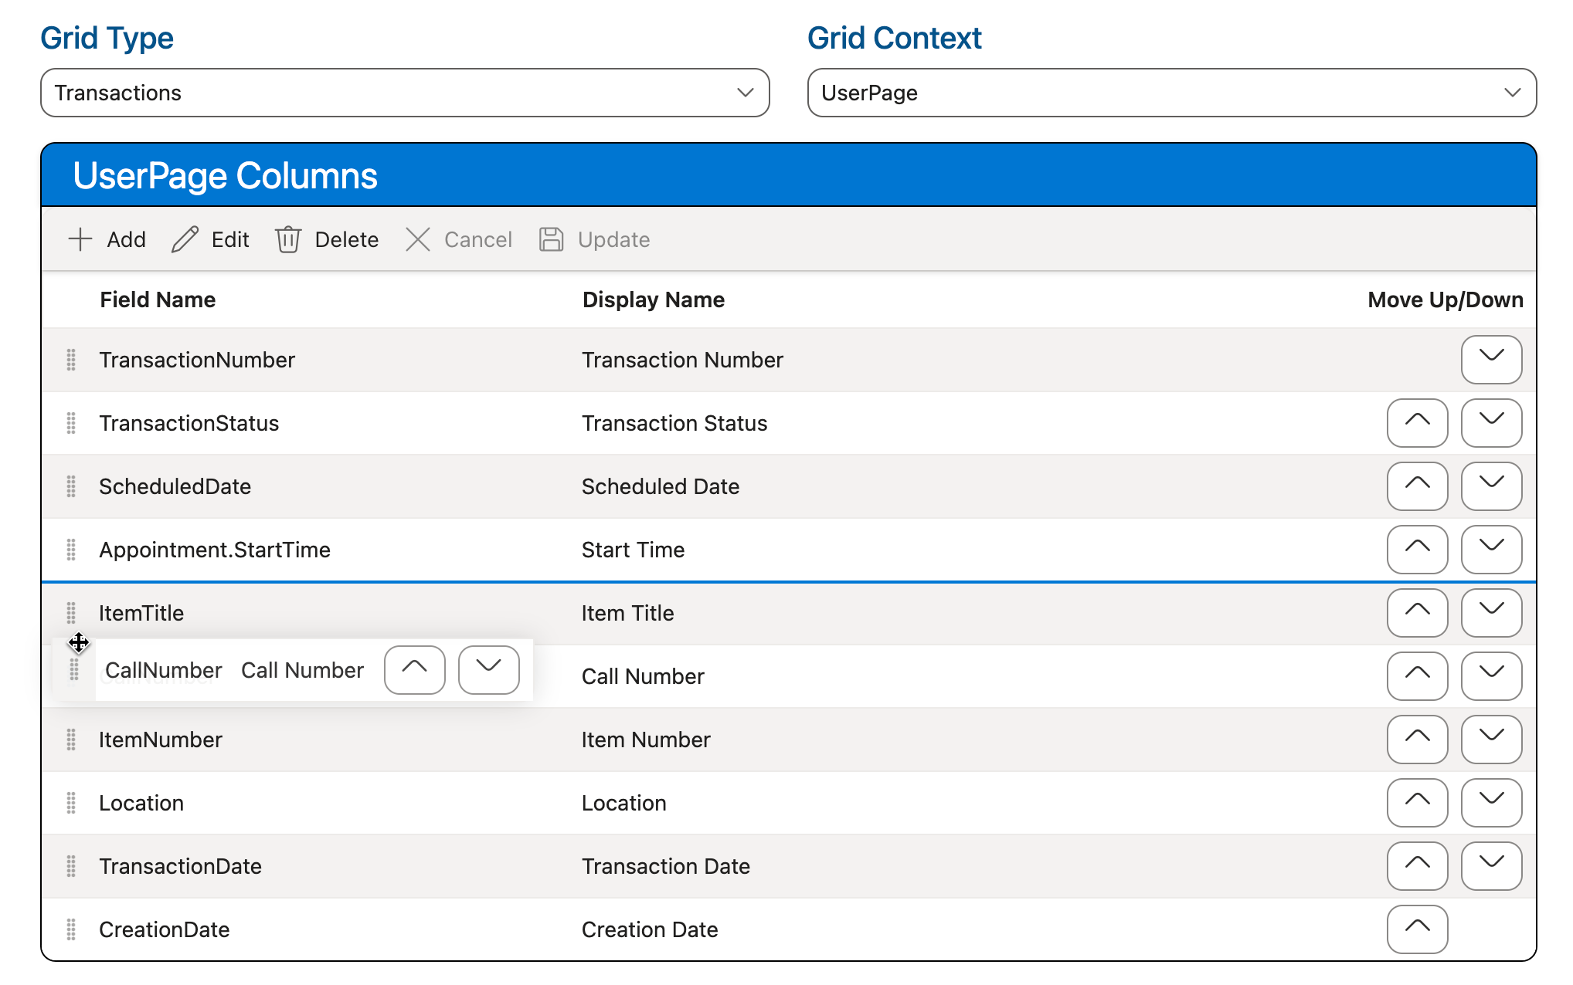Viewport: 1573px width, 985px height.
Task: Select the Field Name column header
Action: tap(158, 300)
